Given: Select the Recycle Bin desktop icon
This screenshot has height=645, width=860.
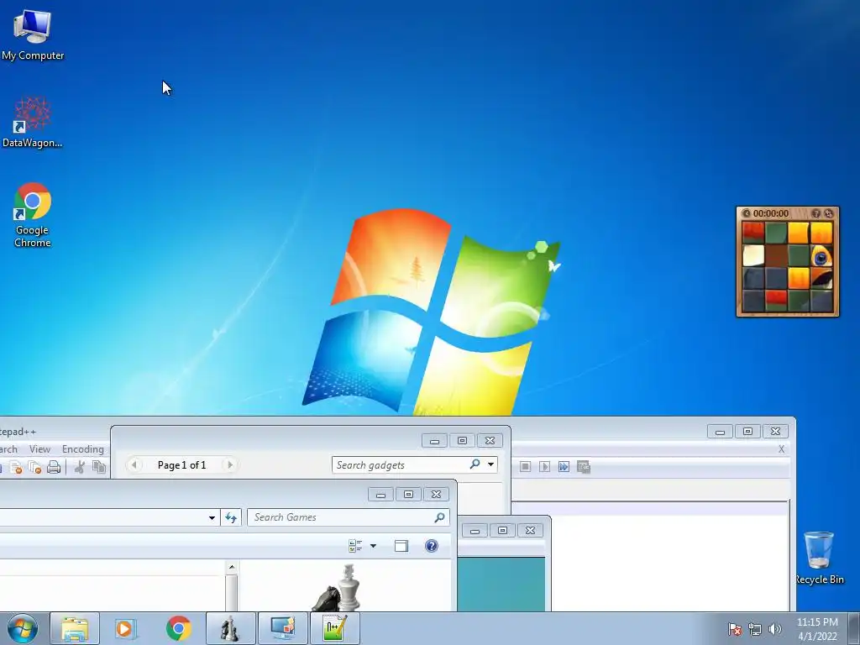Looking at the screenshot, I should coord(819,557).
